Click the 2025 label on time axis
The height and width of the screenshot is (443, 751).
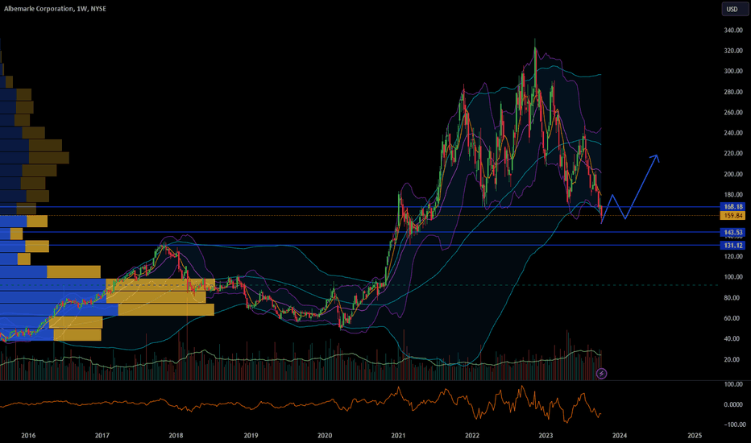click(695, 435)
